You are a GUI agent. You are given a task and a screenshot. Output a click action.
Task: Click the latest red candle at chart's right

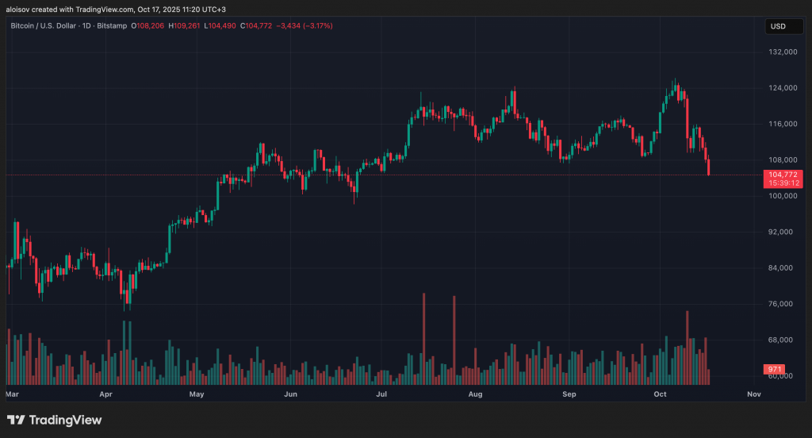[709, 167]
